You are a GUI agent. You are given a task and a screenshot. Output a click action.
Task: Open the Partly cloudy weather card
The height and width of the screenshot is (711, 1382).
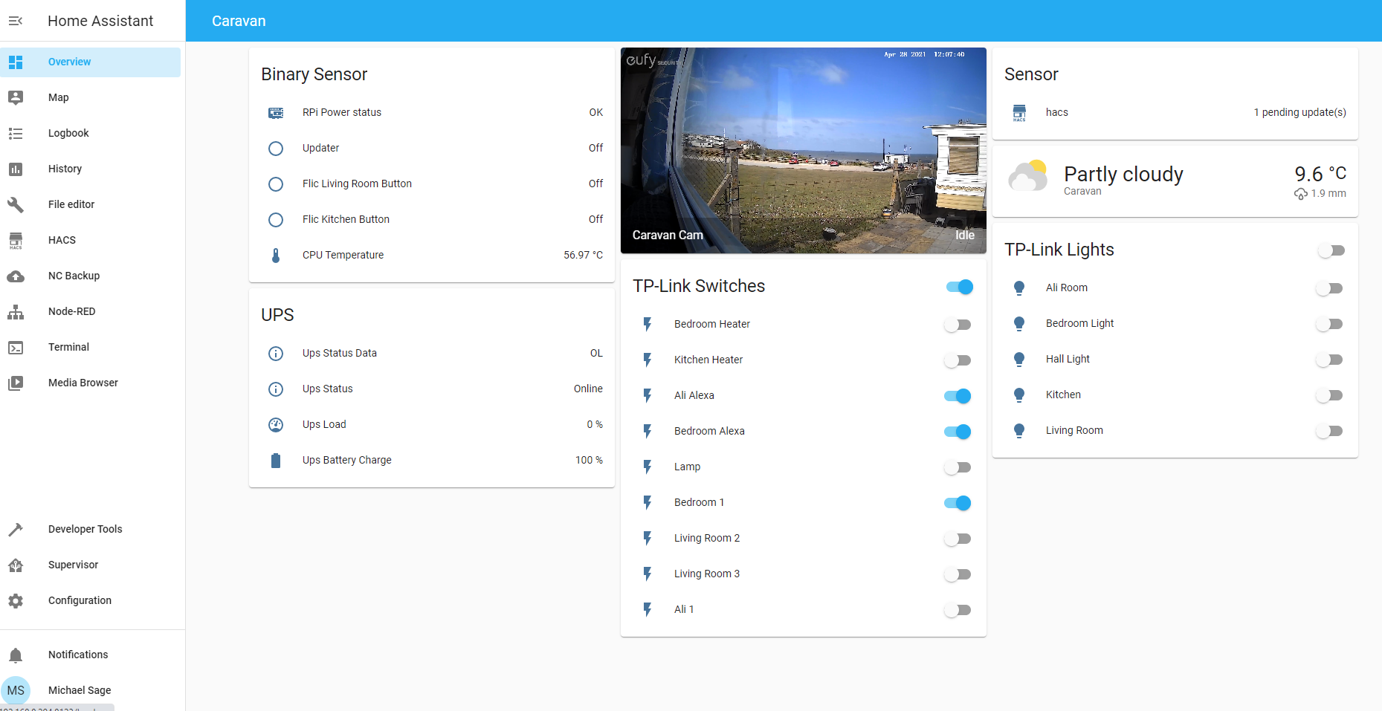tap(1175, 181)
